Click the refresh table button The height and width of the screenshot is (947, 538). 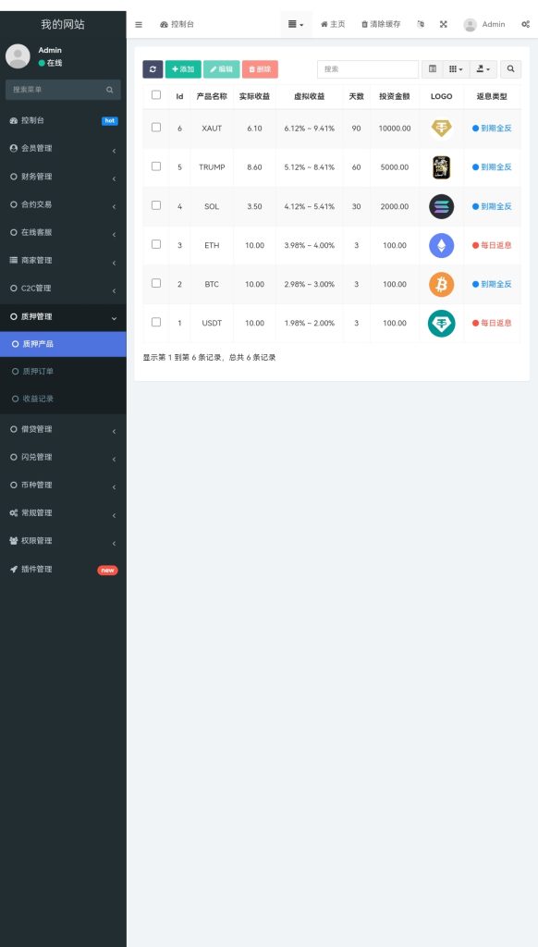click(x=153, y=69)
